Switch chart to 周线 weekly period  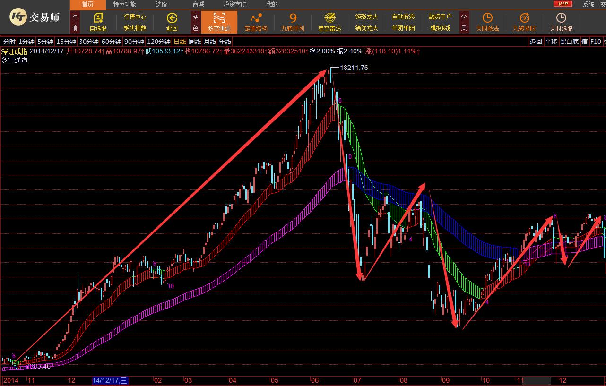coord(195,42)
